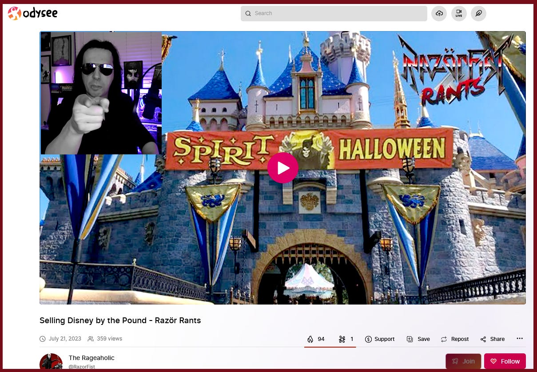Open the Odysee home logo
Image resolution: width=537 pixels, height=372 pixels.
[33, 14]
